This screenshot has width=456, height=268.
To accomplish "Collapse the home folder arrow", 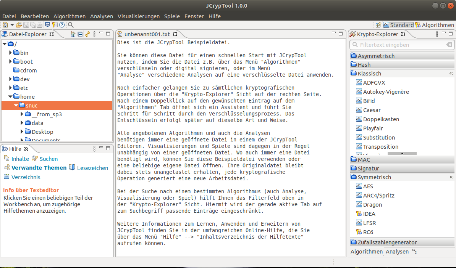I will 10,96.
